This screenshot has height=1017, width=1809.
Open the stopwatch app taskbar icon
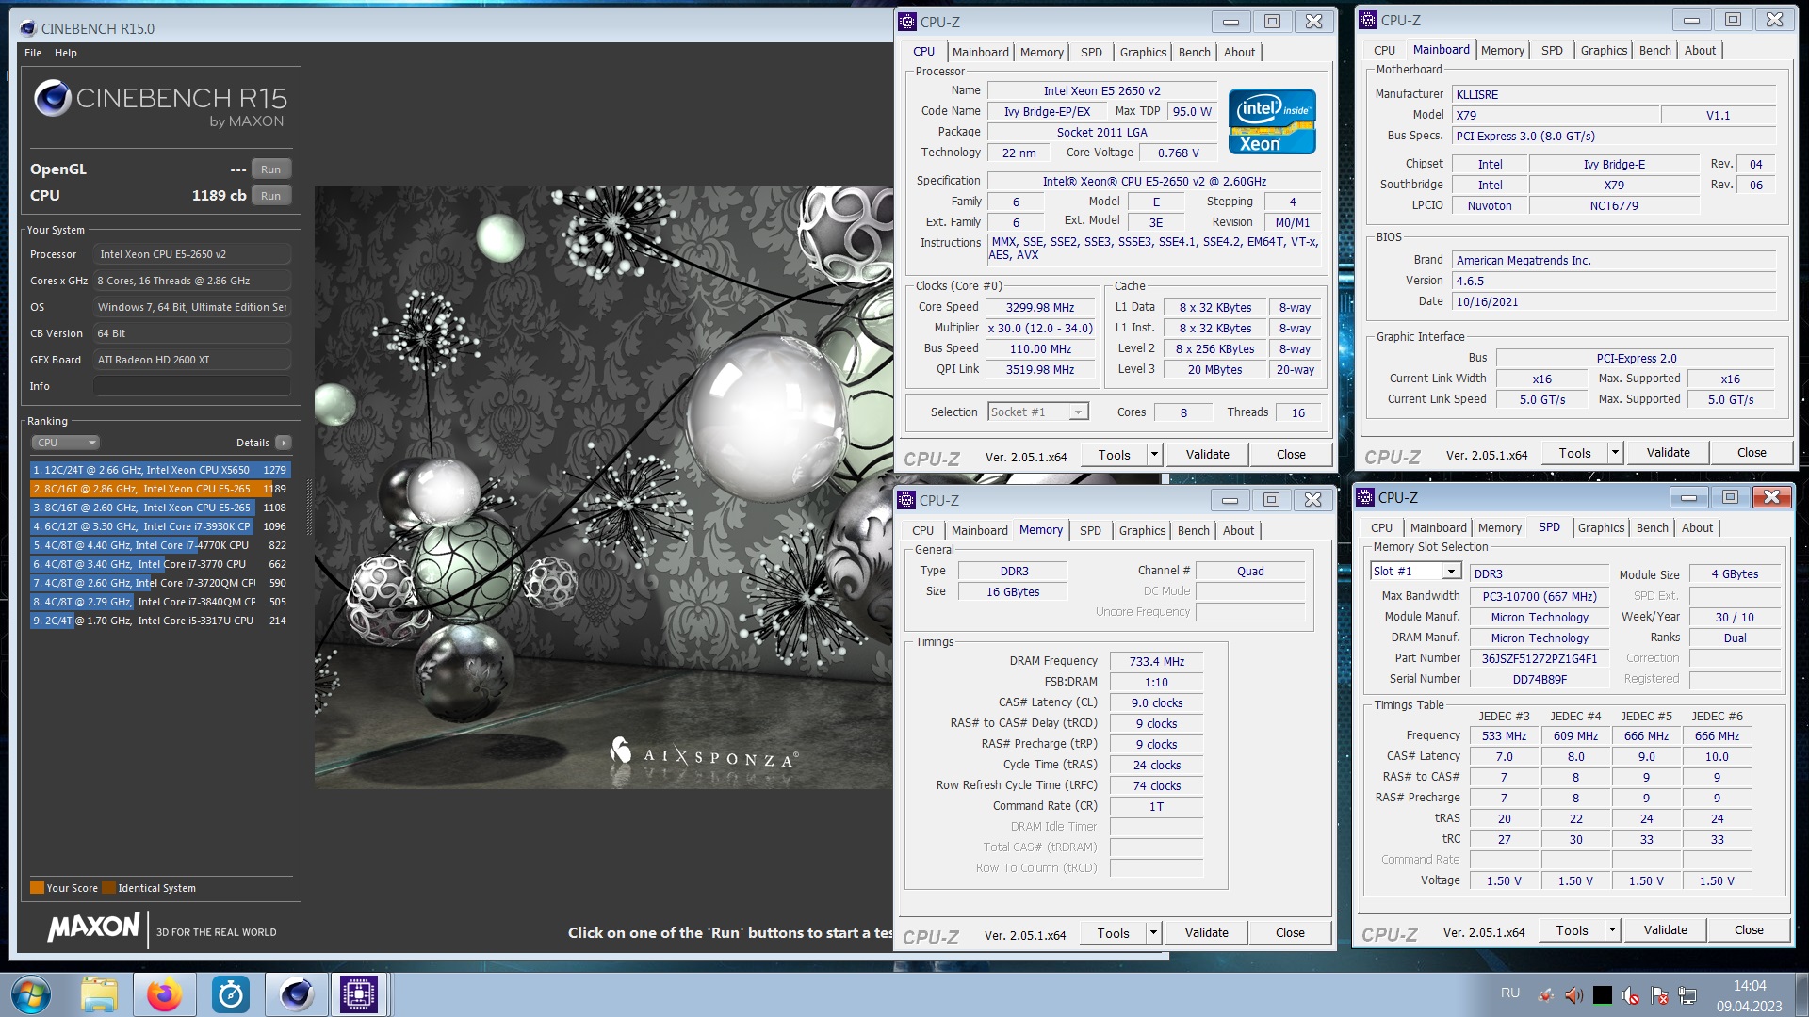point(231,994)
